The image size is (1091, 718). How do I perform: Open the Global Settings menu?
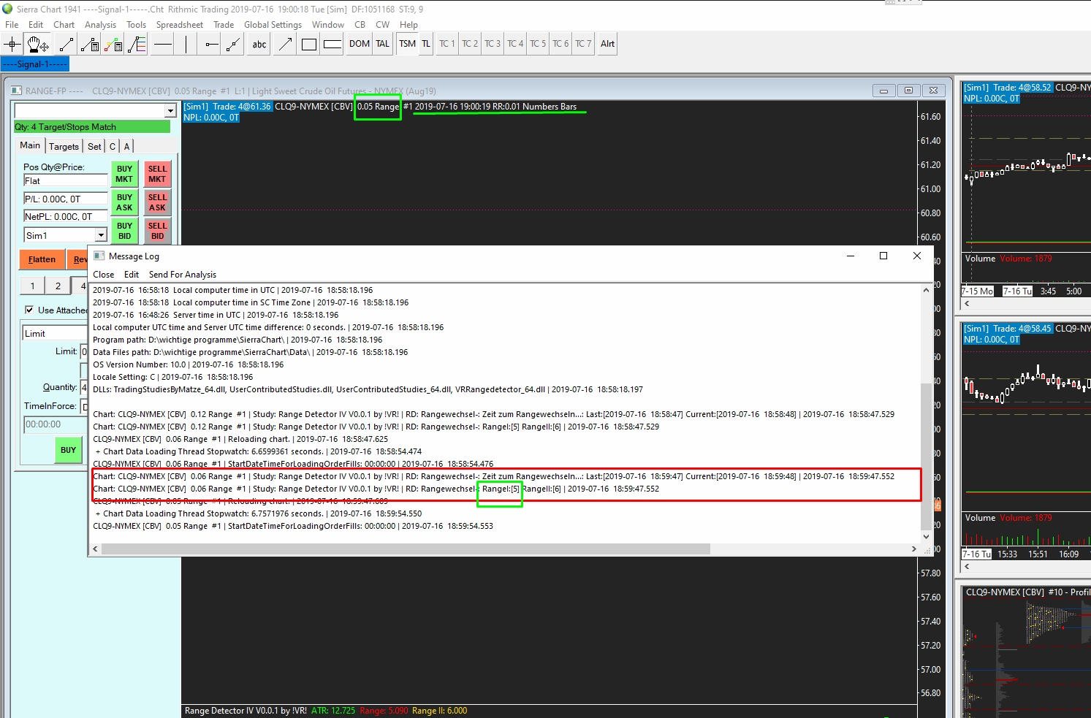273,24
